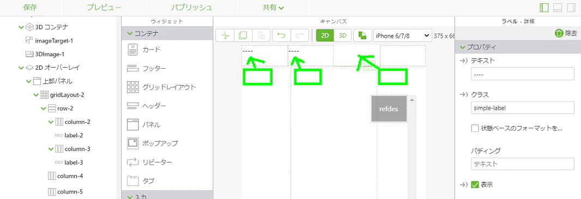Image resolution: width=581 pixels, height=199 pixels.
Task: Click the canvas scrollbar up arrow
Action: click(x=411, y=100)
